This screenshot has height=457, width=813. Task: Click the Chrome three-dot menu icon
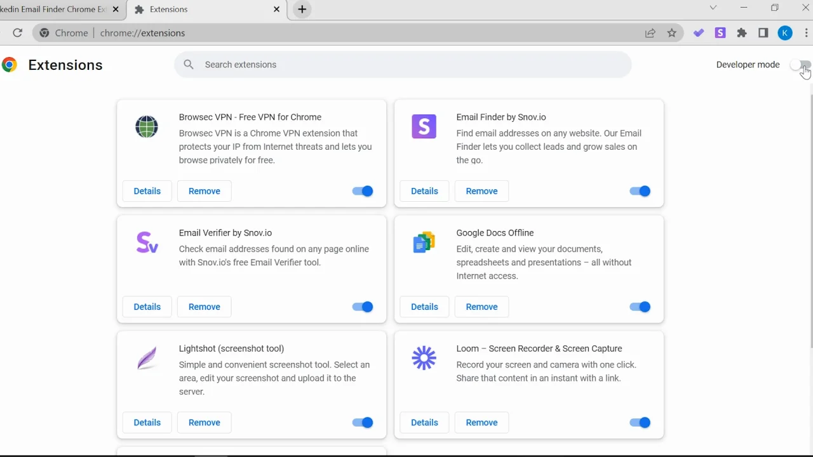point(807,33)
